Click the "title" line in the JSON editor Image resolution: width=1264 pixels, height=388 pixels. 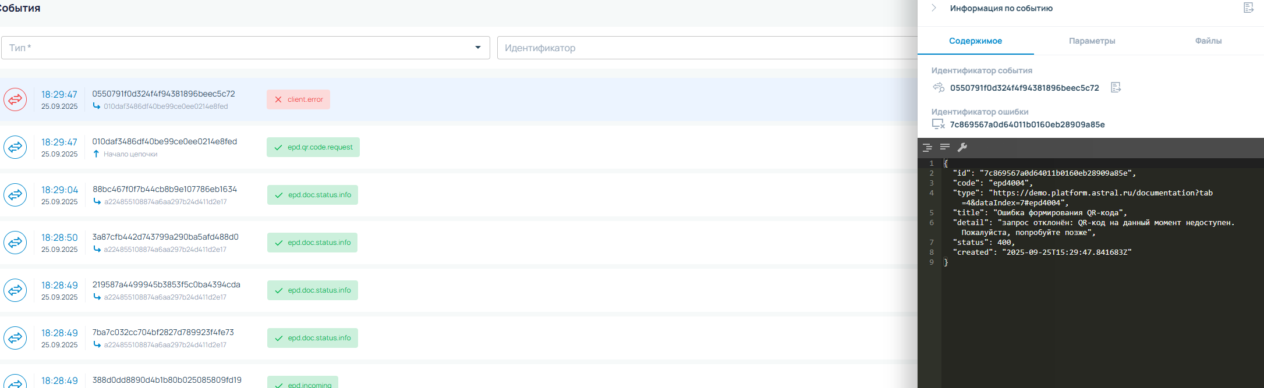click(1040, 212)
